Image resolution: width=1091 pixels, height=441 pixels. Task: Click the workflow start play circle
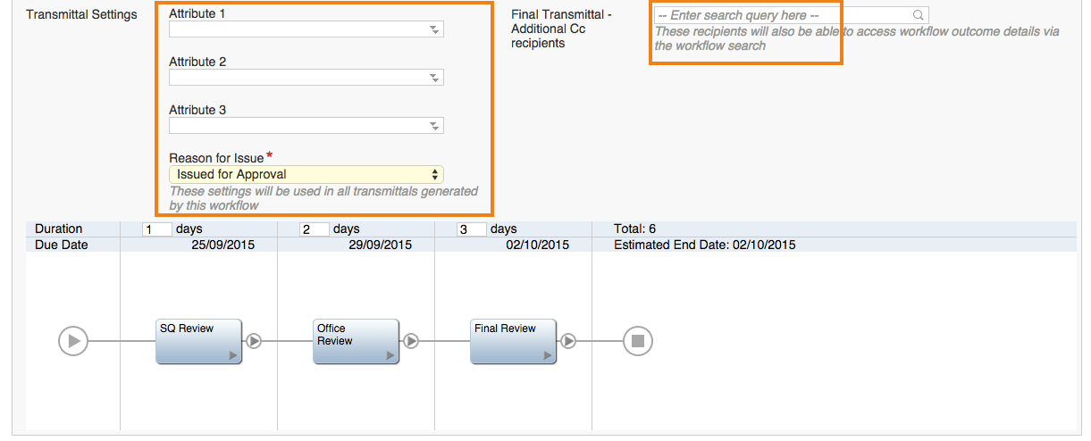point(73,341)
